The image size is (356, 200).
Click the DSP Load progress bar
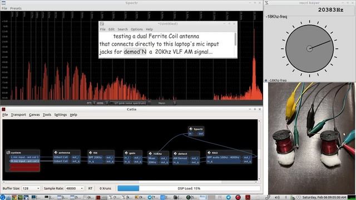[x=189, y=188]
